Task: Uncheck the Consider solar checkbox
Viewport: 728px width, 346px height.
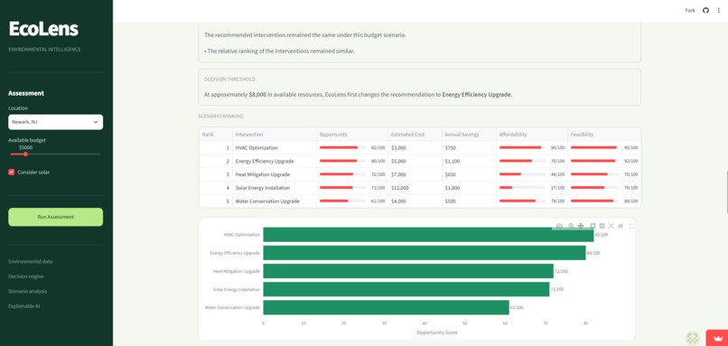Action: (12, 173)
